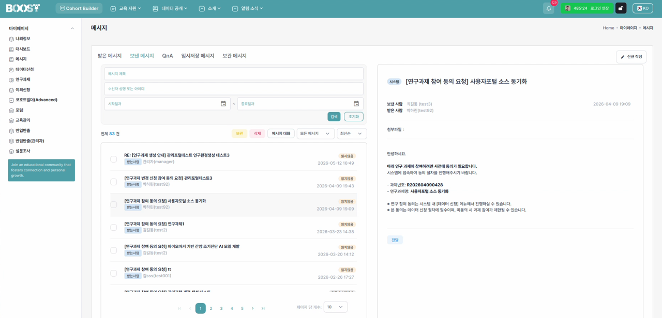Click the 검색 search button
Viewport: 662px width, 318px height.
tap(334, 117)
